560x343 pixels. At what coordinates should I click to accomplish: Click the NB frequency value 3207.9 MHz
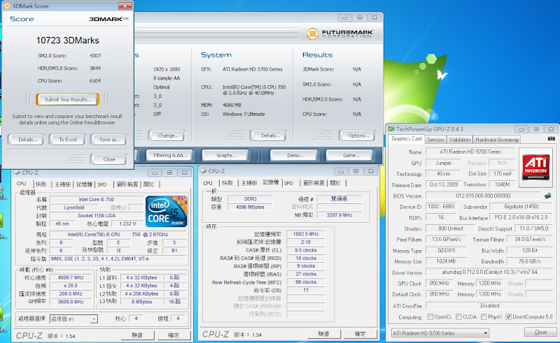click(339, 215)
